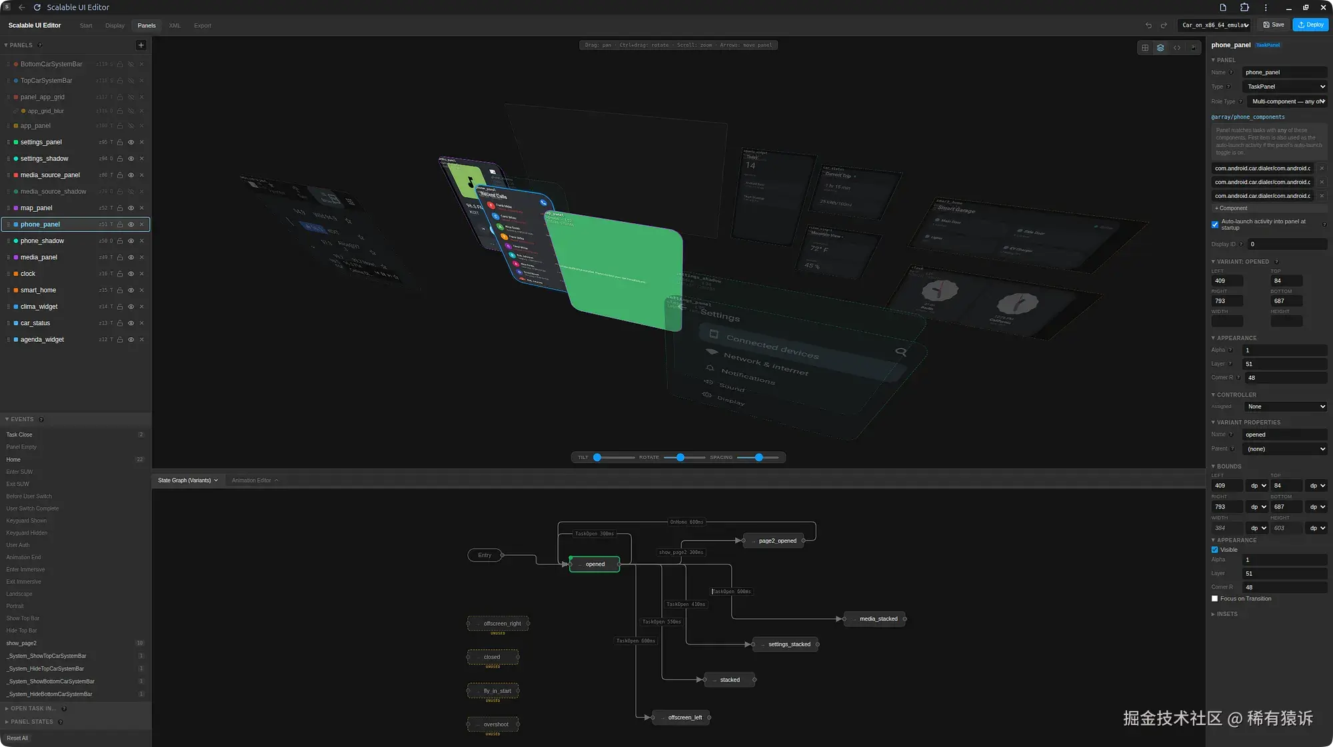The width and height of the screenshot is (1333, 747).
Task: Open the code view brackets icon
Action: click(x=1177, y=48)
